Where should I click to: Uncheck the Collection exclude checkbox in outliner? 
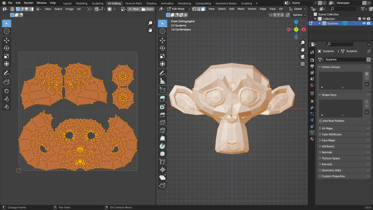(x=359, y=19)
